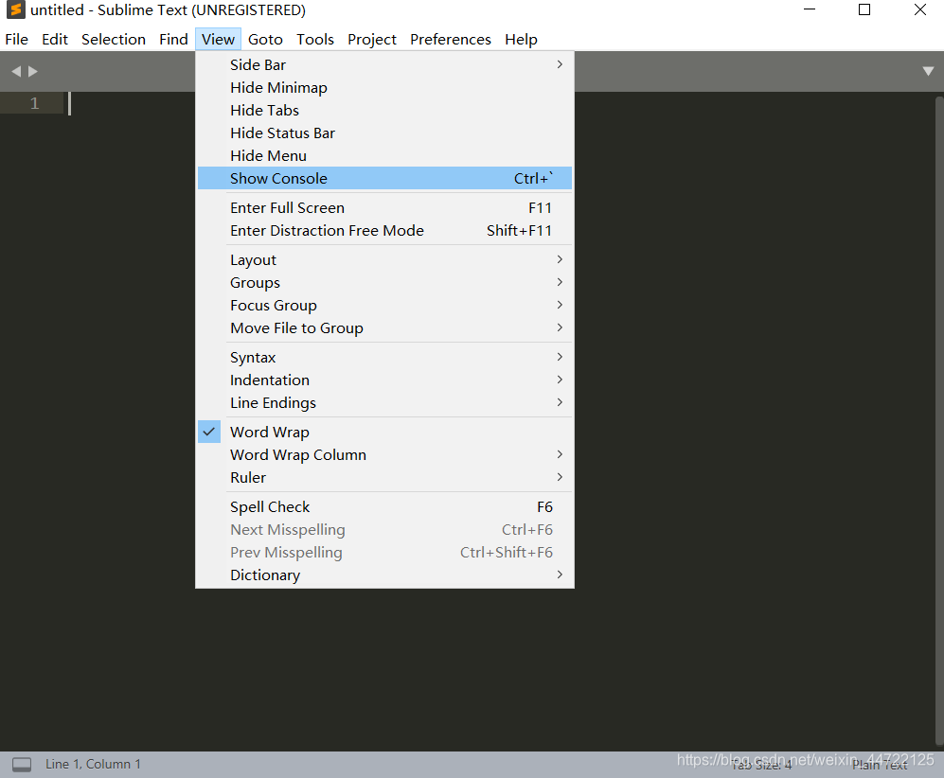The height and width of the screenshot is (778, 944).
Task: Expand the Side Bar submenu
Action: pyautogui.click(x=384, y=64)
